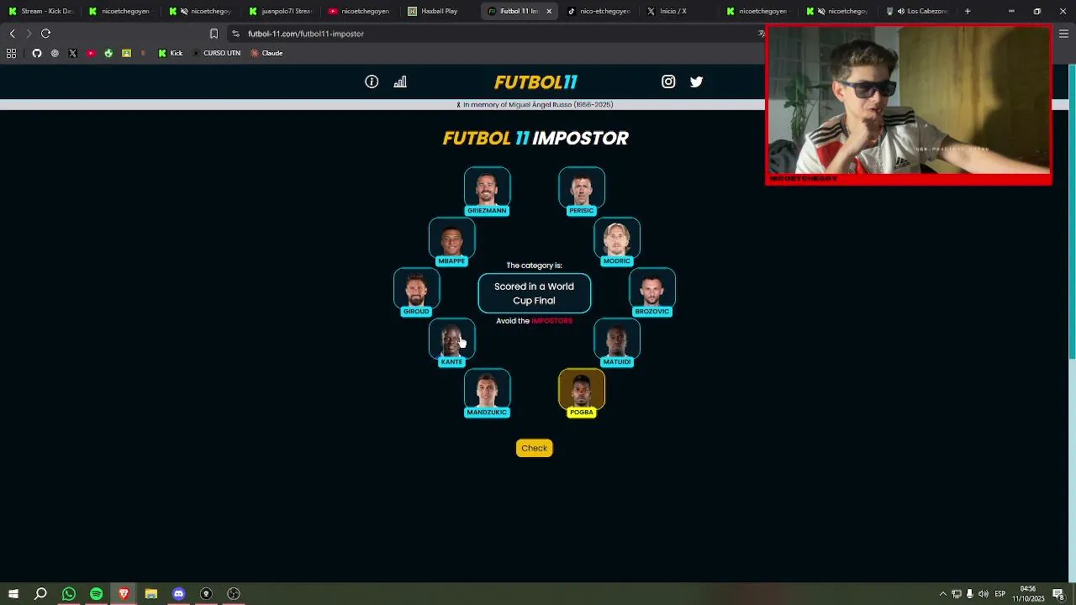Click the FUTBOL 11 IMPOSTOR title
Viewport: 1076px width, 605px height.
(535, 138)
